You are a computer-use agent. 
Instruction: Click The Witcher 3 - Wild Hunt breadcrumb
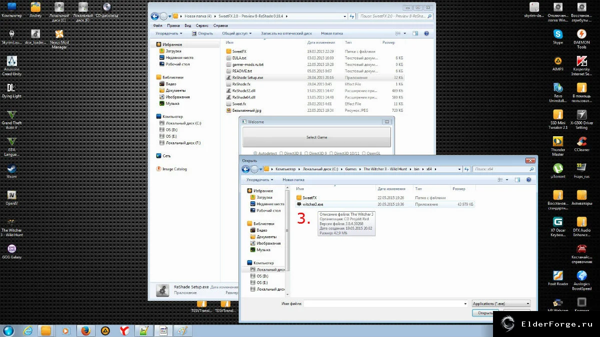(x=385, y=169)
